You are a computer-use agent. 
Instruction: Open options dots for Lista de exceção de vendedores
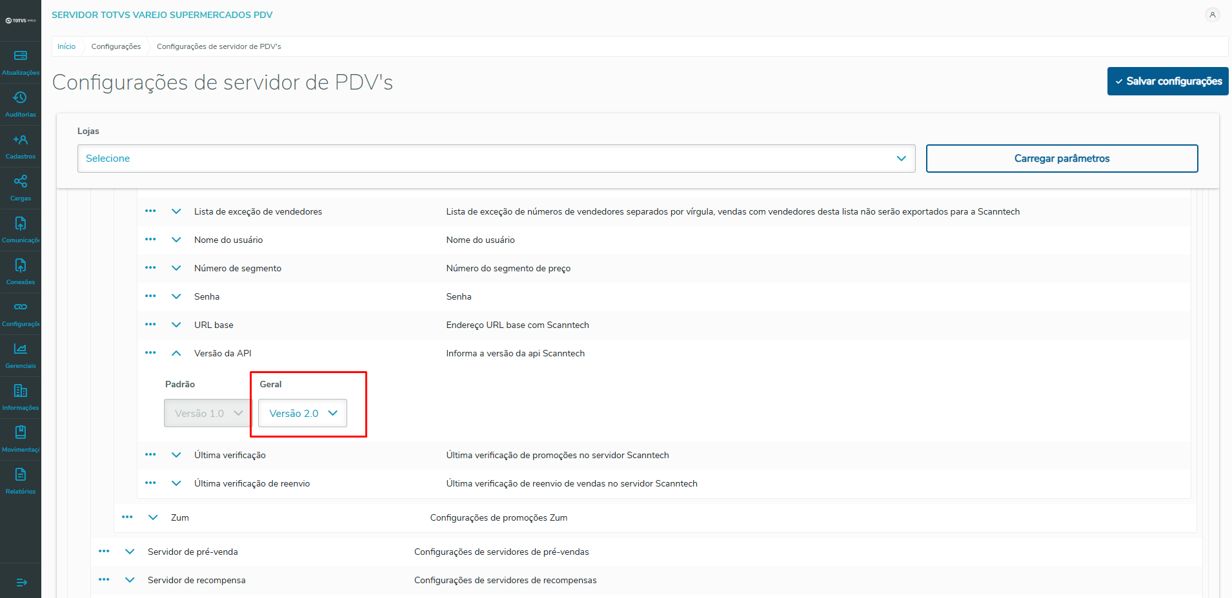[150, 211]
